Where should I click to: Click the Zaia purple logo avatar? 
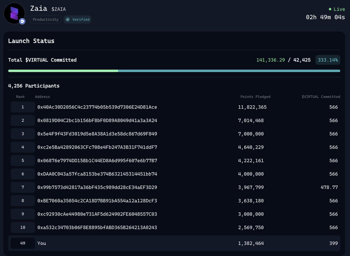point(14,13)
